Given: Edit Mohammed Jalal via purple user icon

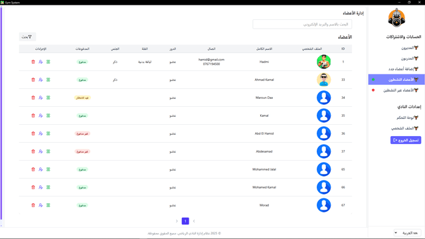Looking at the screenshot, I should [41, 169].
